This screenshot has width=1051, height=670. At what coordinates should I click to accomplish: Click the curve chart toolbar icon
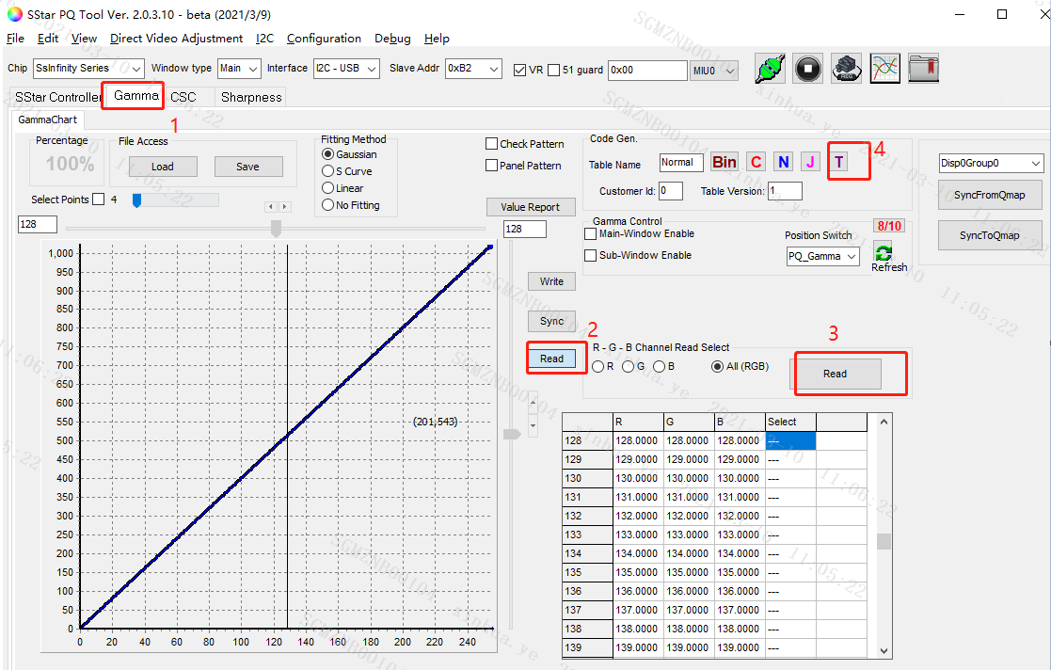pos(884,69)
